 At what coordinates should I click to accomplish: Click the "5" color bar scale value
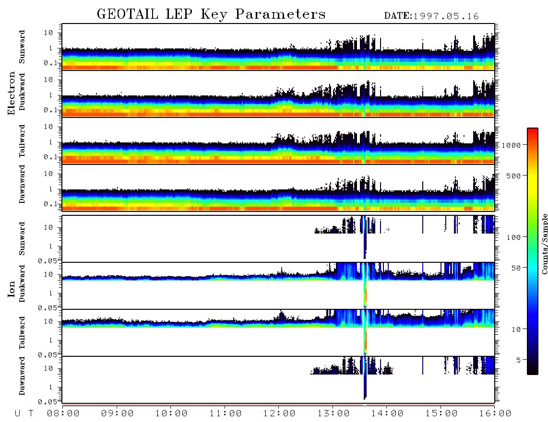tap(519, 360)
